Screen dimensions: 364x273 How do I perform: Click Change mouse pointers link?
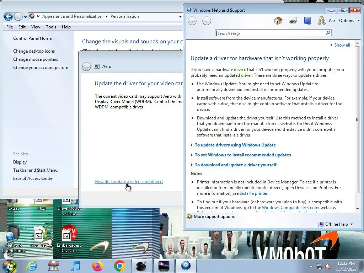click(36, 59)
